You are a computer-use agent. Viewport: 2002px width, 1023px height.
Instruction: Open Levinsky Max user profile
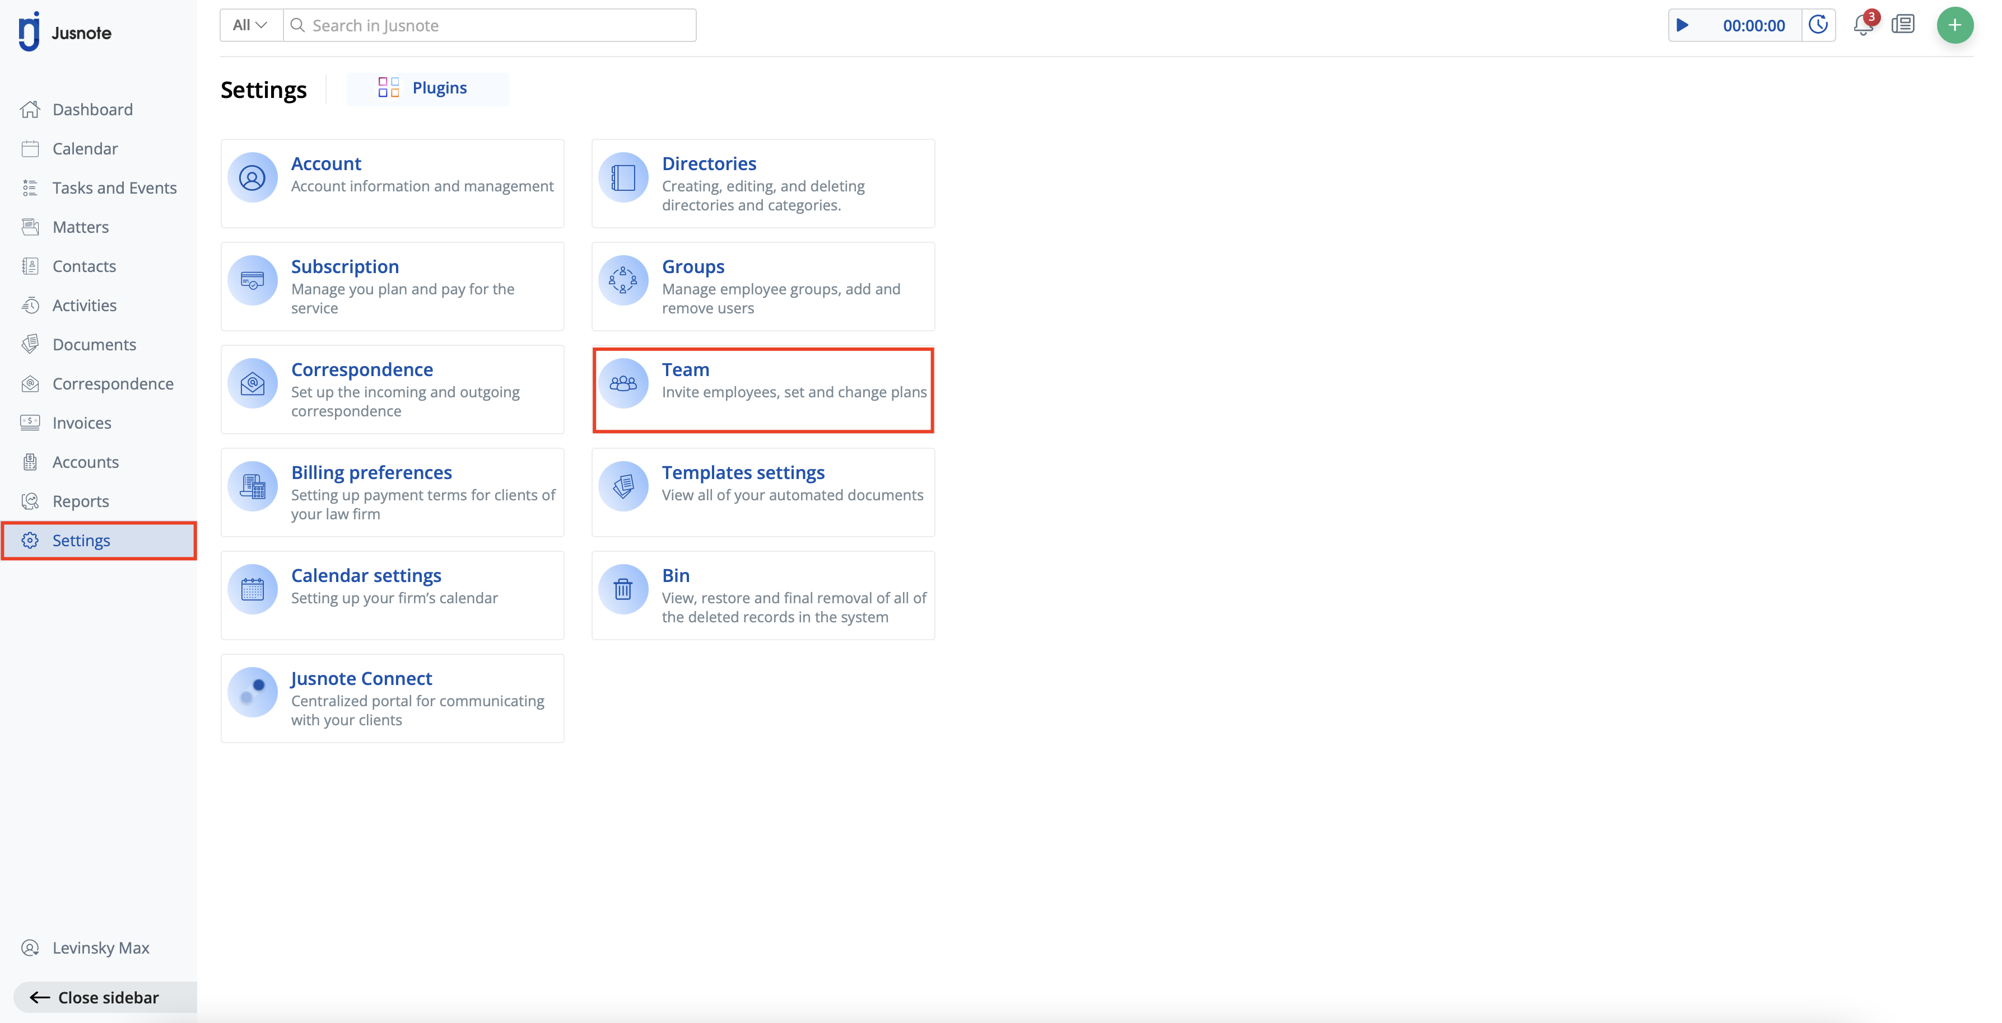[x=86, y=947]
